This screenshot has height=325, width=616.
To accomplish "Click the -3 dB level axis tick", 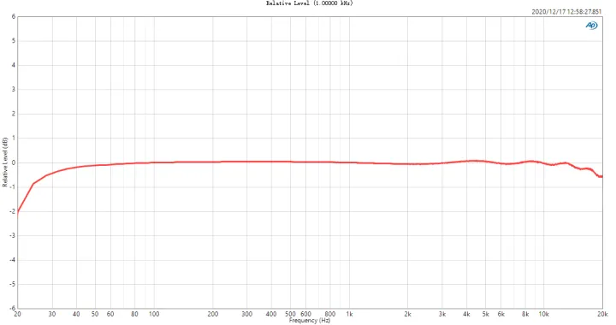I will tap(13, 235).
